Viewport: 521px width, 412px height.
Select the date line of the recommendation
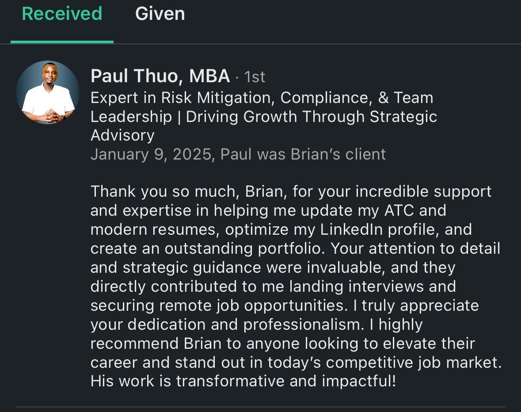point(238,154)
